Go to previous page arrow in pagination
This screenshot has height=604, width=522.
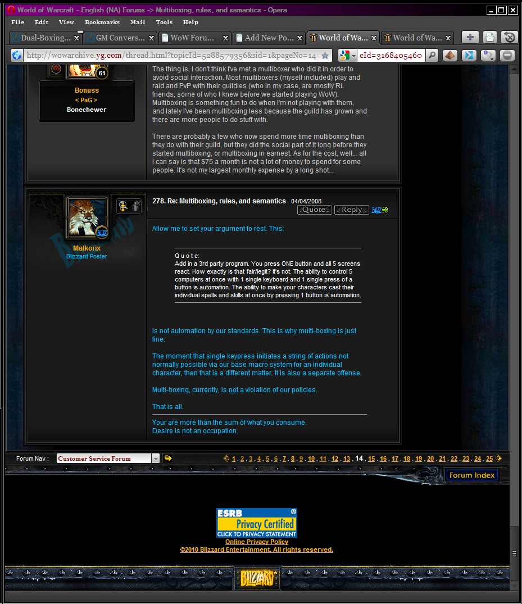226,458
